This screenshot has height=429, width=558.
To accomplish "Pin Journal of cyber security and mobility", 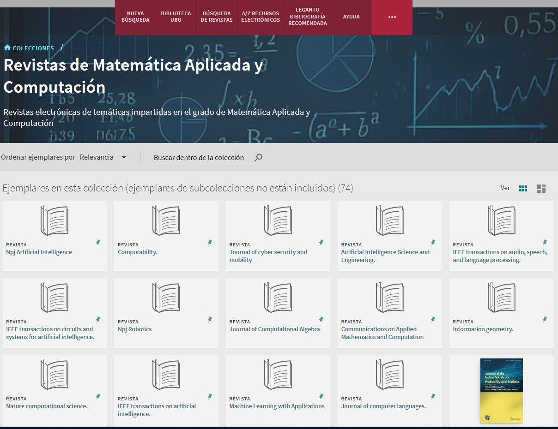I will click(x=321, y=242).
